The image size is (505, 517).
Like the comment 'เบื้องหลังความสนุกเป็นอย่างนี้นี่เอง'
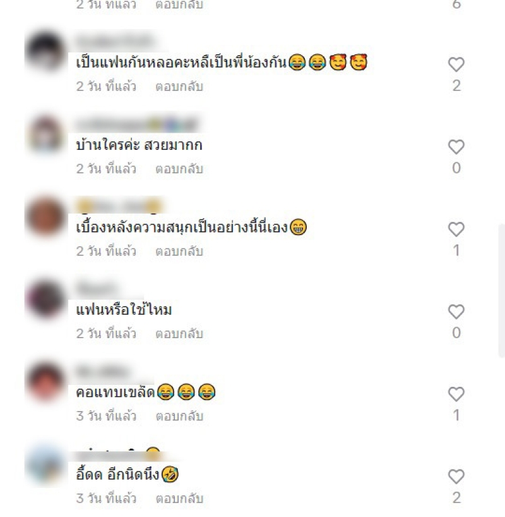point(456,229)
